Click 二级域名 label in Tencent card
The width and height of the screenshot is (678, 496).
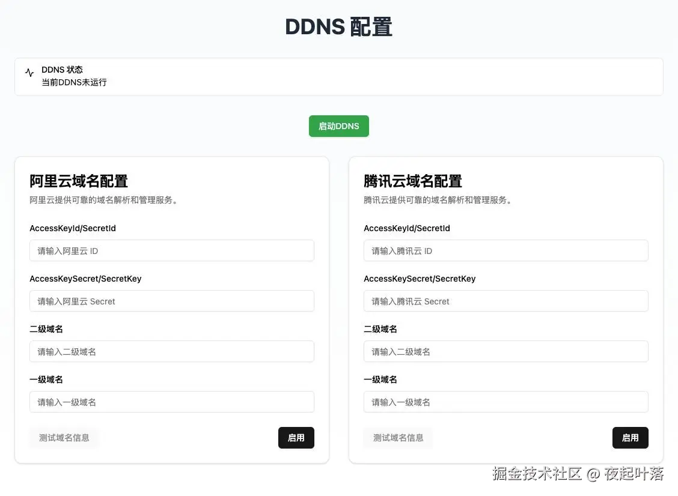coord(380,329)
